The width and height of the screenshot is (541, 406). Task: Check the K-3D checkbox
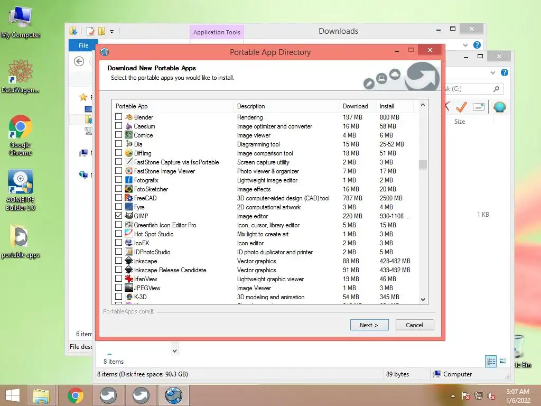pos(119,296)
